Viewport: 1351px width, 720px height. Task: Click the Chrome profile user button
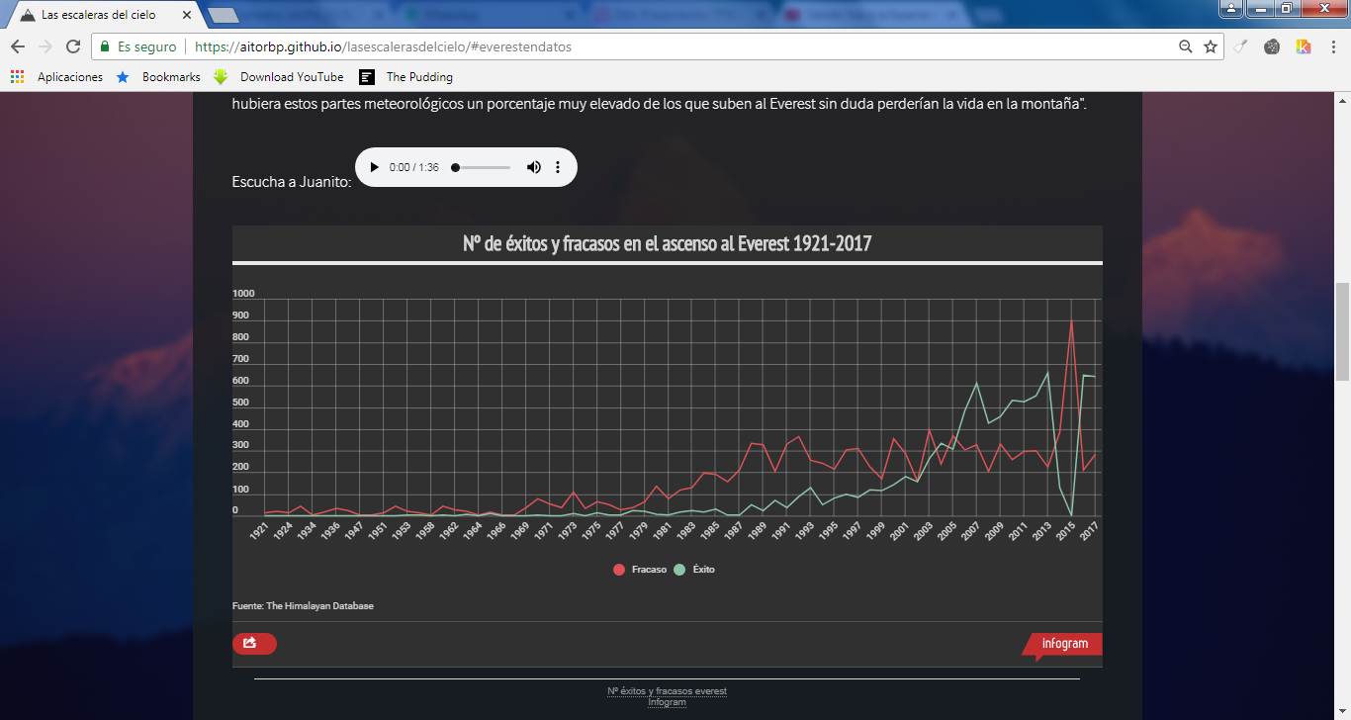[x=1231, y=8]
